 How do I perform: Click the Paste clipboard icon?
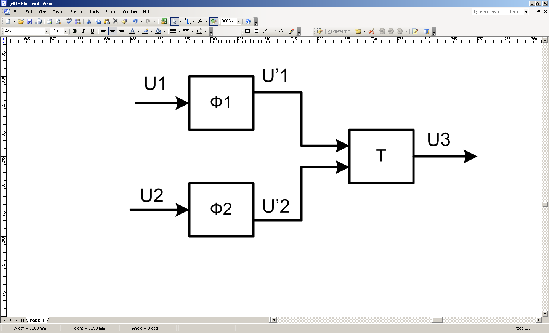[x=106, y=21]
